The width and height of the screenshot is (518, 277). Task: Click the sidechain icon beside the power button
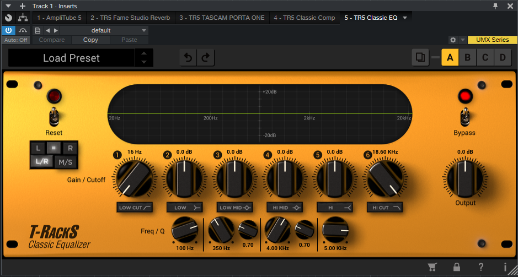(x=23, y=31)
